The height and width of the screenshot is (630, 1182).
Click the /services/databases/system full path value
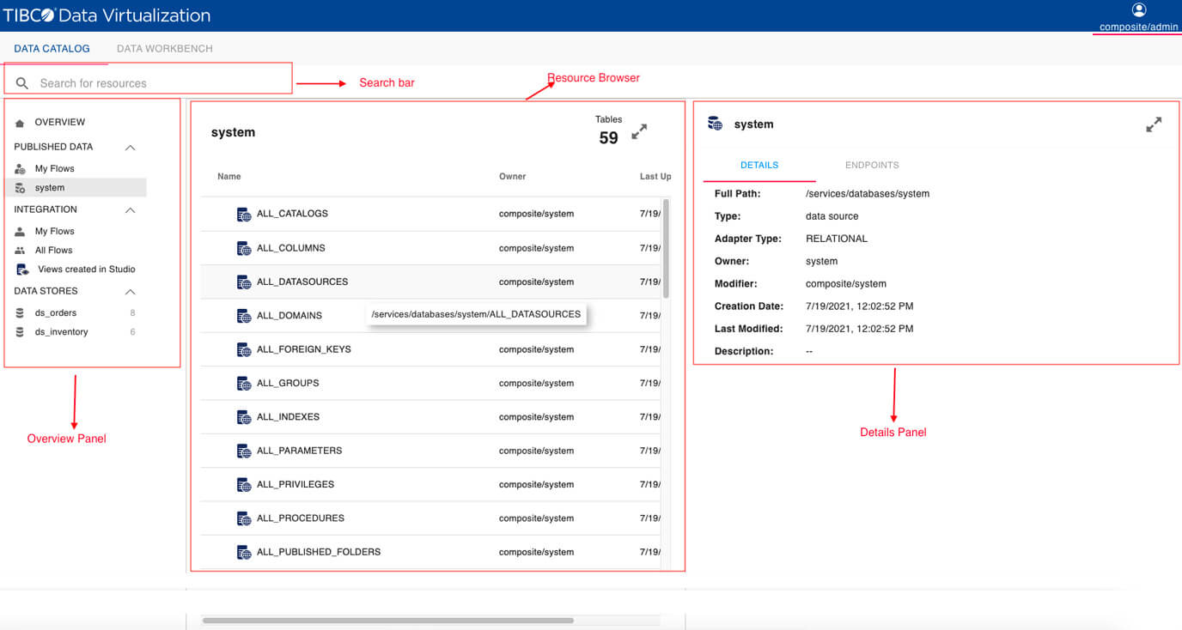point(868,194)
